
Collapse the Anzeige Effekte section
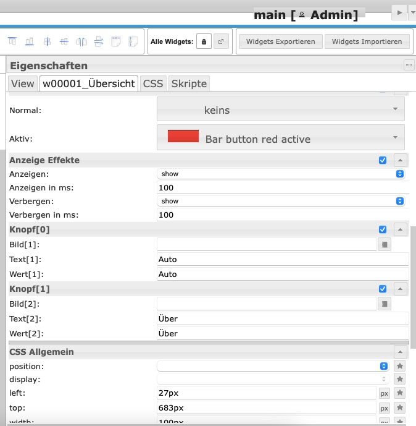pyautogui.click(x=401, y=160)
